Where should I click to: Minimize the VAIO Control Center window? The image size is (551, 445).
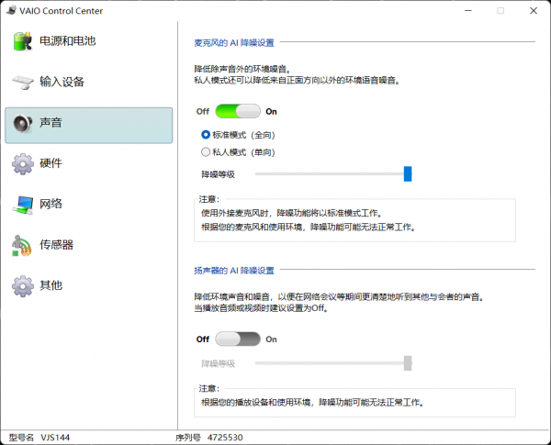(x=468, y=10)
